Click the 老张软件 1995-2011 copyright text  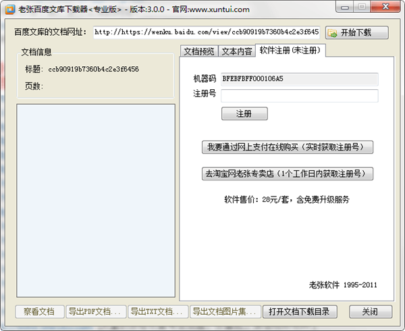(343, 285)
